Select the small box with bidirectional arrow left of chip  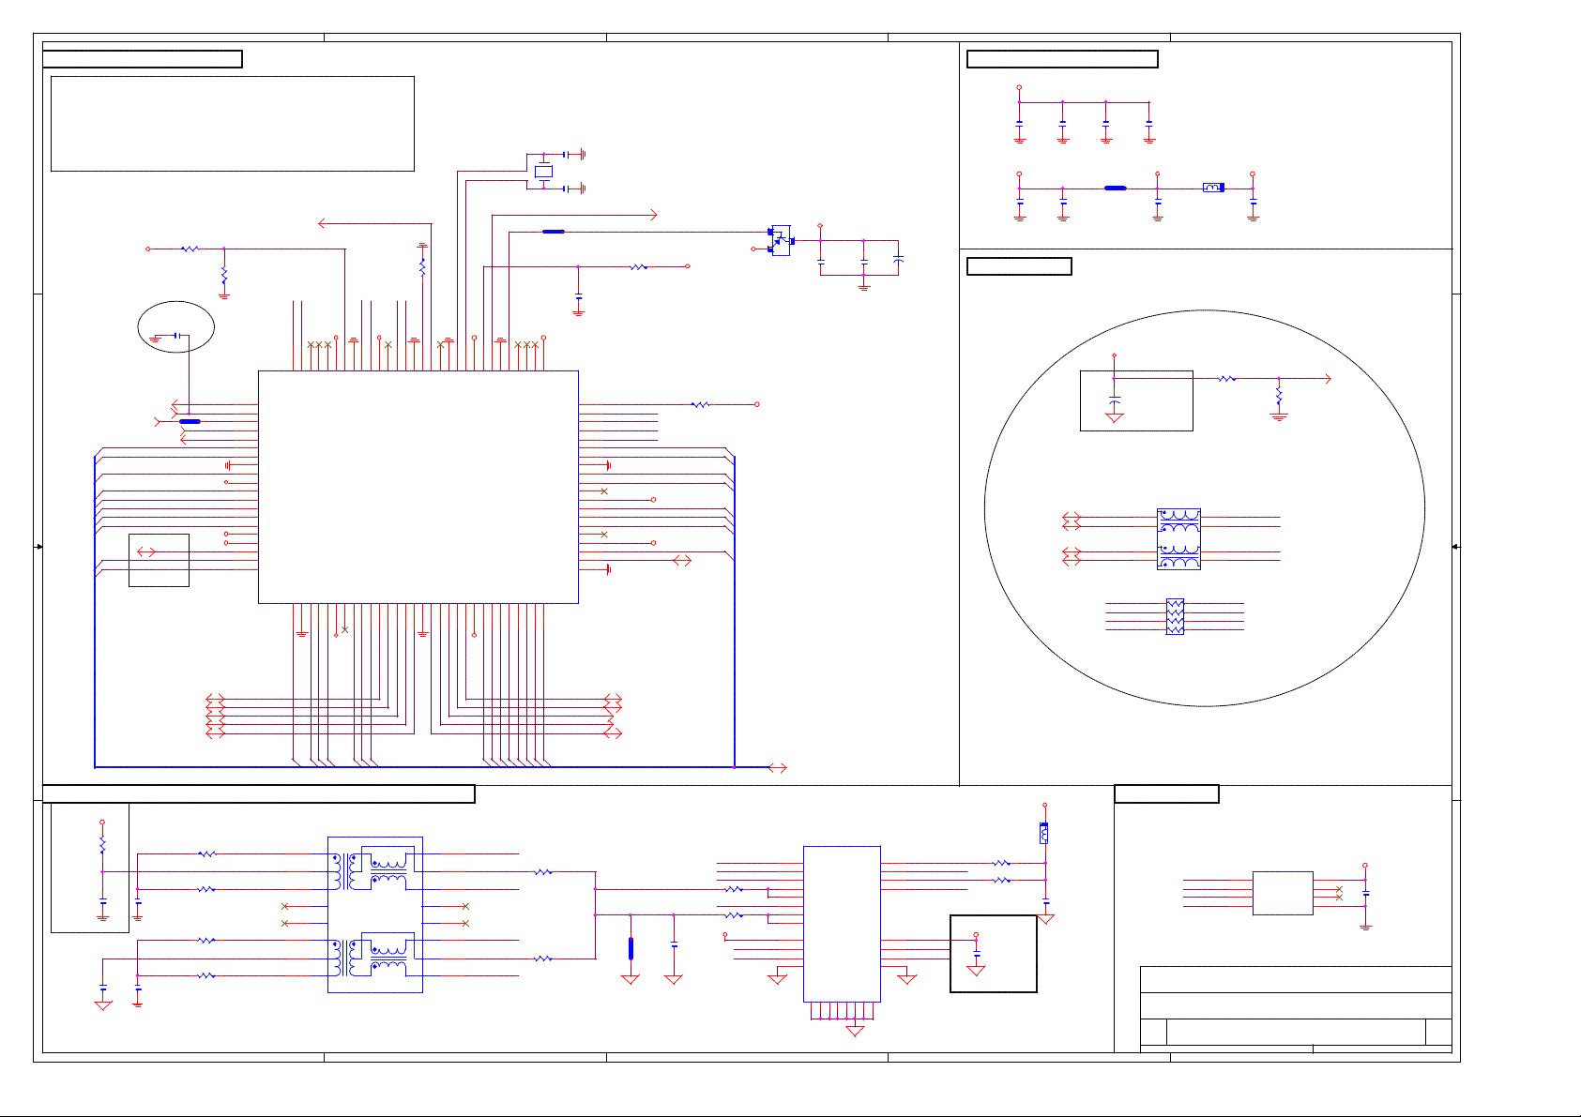(159, 560)
